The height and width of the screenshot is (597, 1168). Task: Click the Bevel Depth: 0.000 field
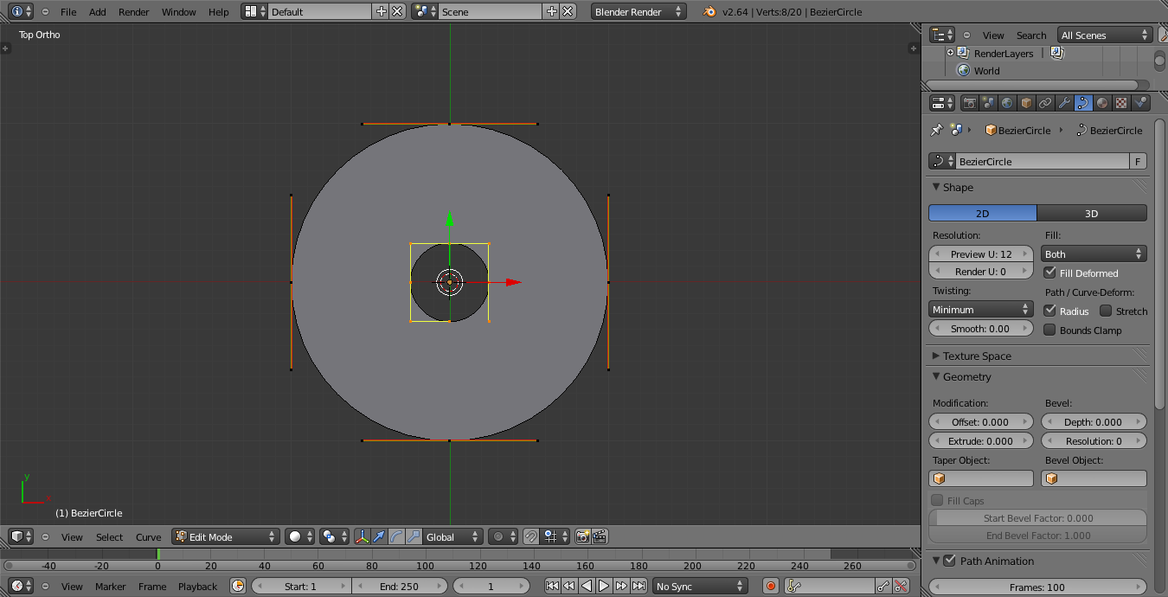click(1094, 421)
